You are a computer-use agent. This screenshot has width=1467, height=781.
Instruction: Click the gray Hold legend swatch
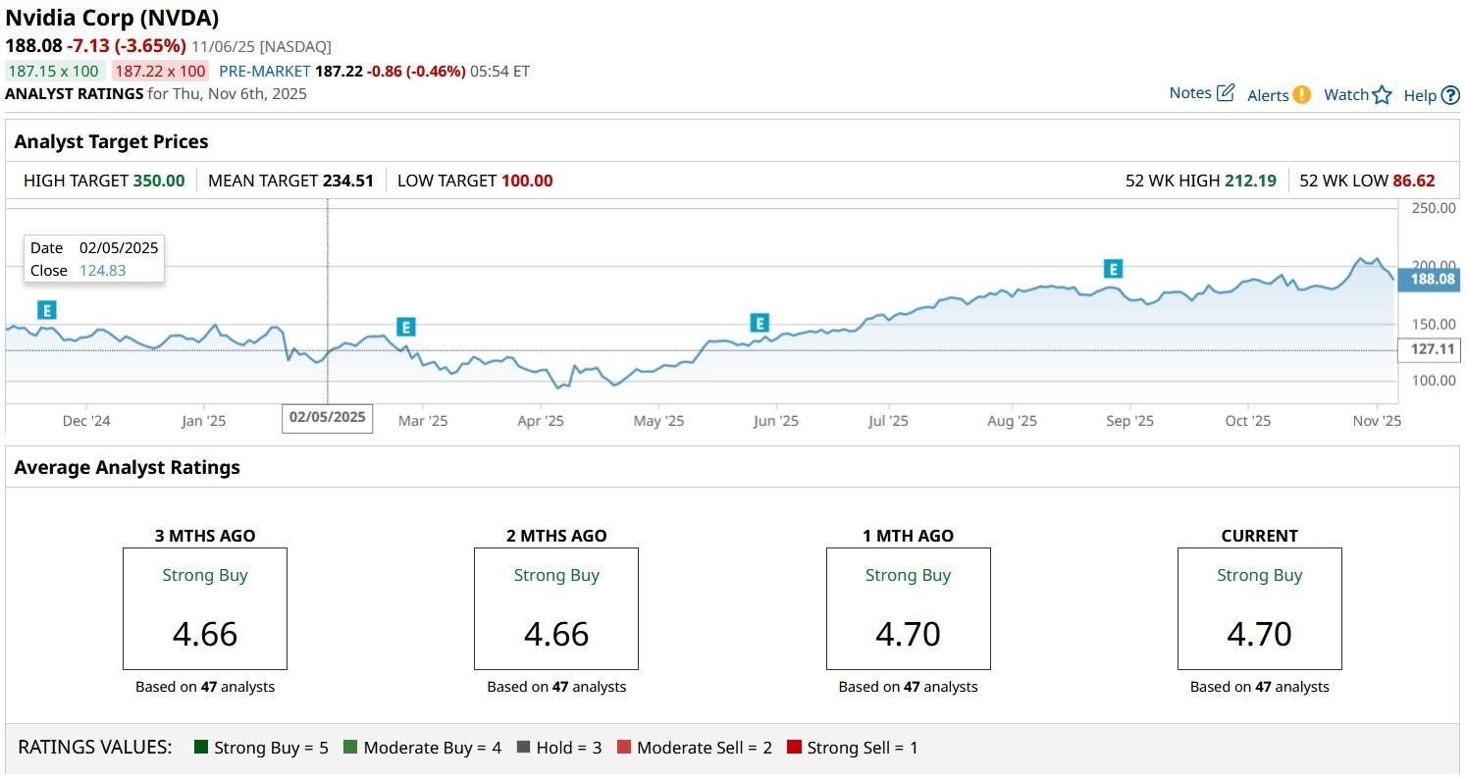point(523,748)
